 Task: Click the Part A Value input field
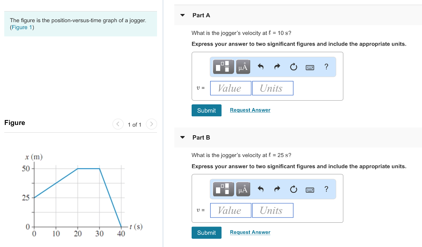click(x=230, y=88)
